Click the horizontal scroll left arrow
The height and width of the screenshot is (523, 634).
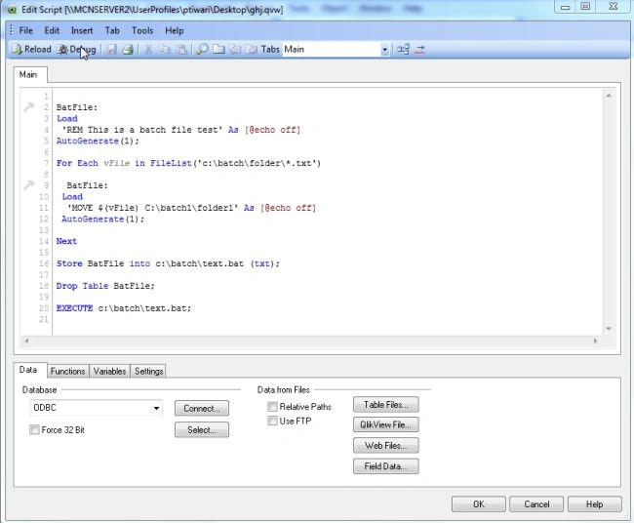tap(26, 341)
